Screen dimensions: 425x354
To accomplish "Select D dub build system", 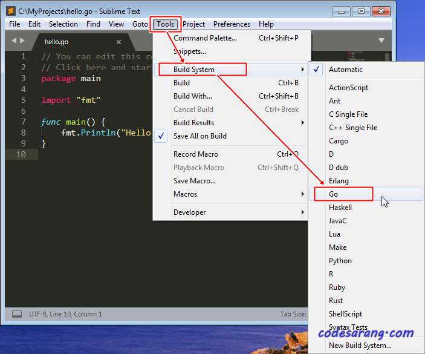I will 366,168.
